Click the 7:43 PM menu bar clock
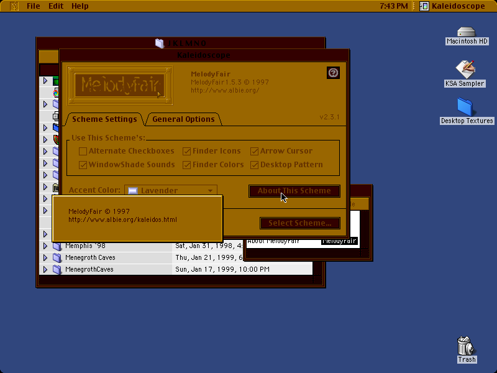This screenshot has height=373, width=497. coord(394,6)
